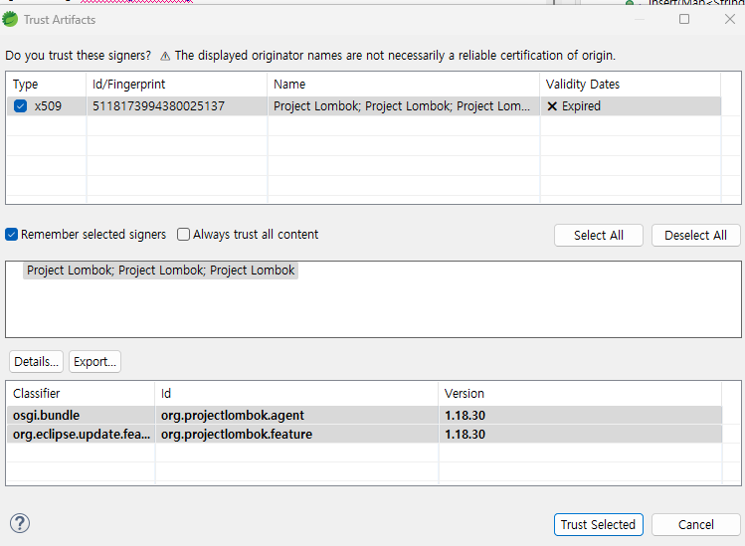Viewport: 745px width, 546px height.
Task: Uncheck the x509 signer checkbox
Action: [21, 106]
